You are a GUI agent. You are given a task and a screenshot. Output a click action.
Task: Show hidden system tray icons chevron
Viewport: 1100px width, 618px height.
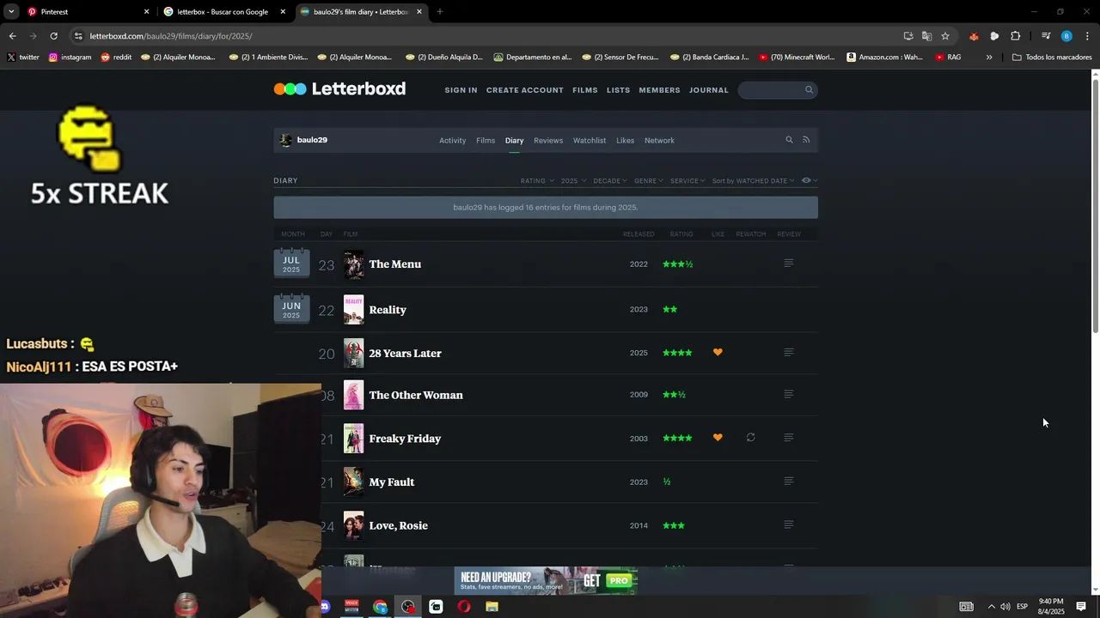click(x=990, y=607)
